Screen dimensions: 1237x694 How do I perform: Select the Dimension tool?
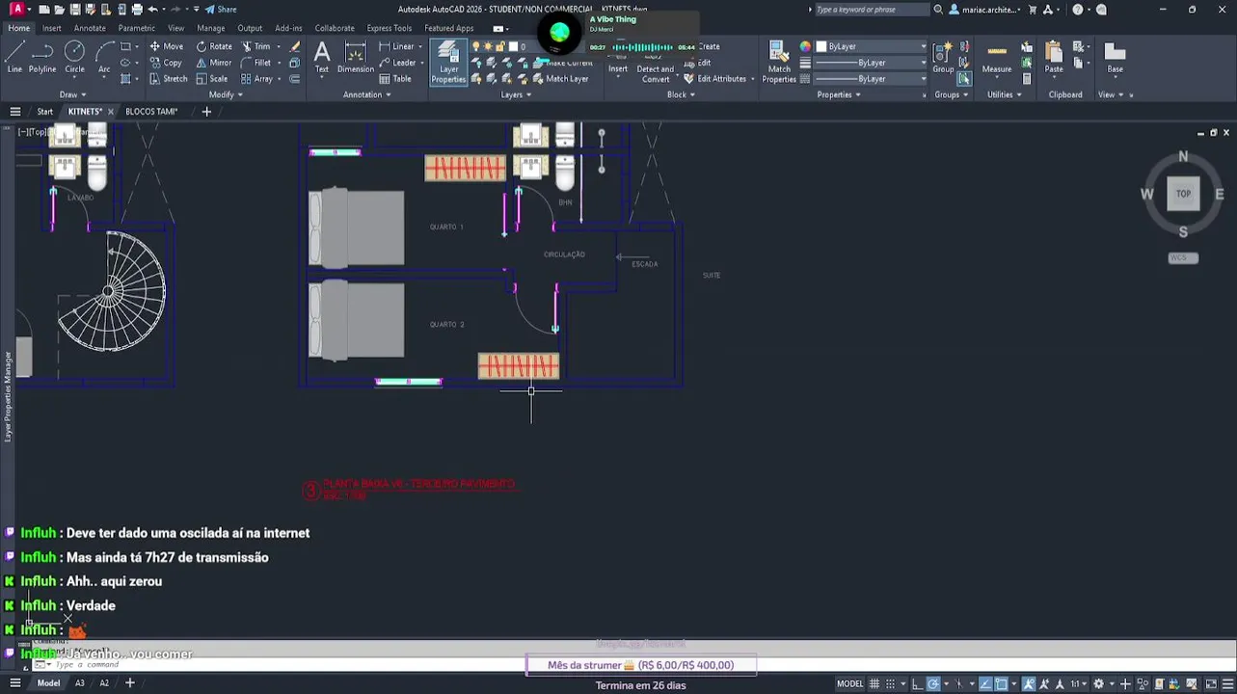tap(355, 57)
